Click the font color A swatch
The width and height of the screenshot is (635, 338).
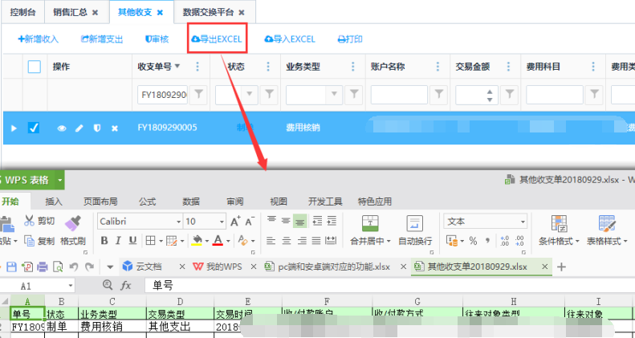click(x=218, y=240)
